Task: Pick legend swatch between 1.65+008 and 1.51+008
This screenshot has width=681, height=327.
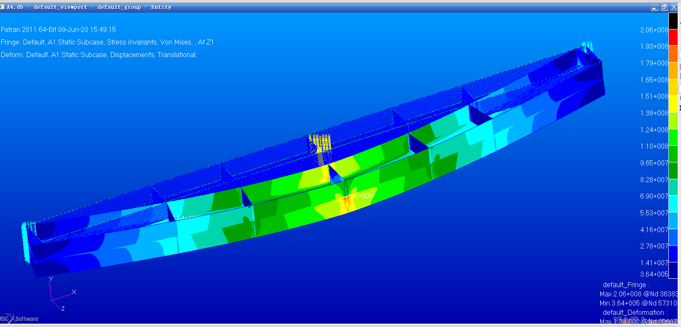Action: pyautogui.click(x=673, y=87)
